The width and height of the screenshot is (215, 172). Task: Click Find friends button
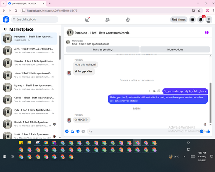179,20
